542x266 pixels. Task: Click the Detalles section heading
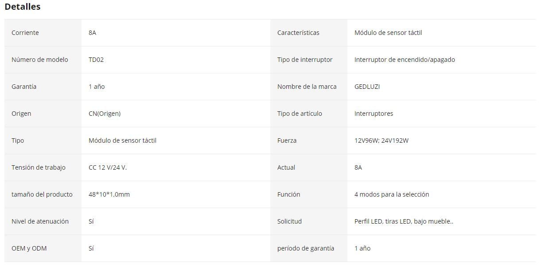[23, 7]
